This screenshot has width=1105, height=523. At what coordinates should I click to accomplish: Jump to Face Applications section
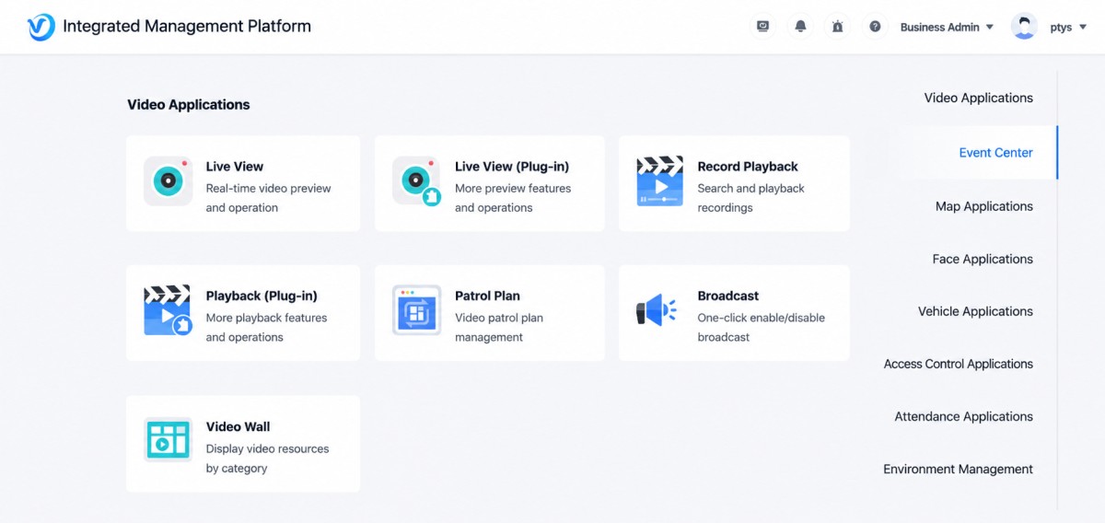tap(983, 259)
